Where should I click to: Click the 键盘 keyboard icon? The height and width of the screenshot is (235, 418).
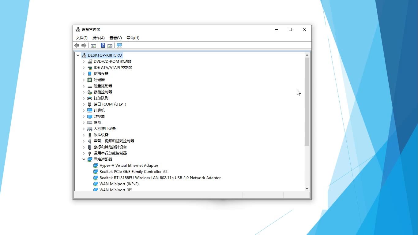(x=90, y=123)
